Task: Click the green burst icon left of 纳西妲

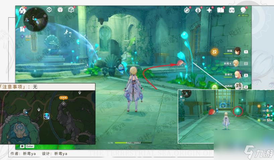Action: 215,86
